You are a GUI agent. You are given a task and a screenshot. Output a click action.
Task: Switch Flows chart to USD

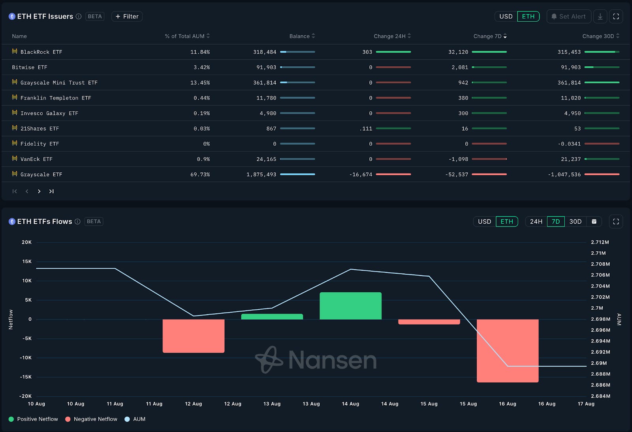click(x=484, y=222)
